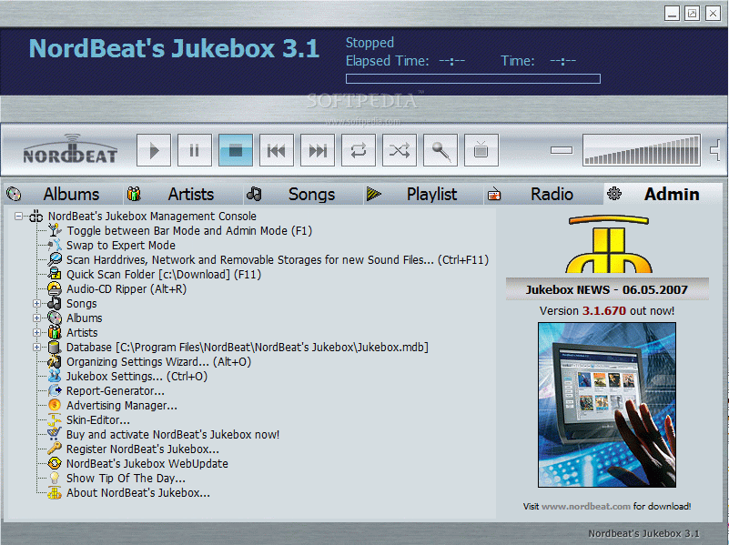This screenshot has width=729, height=545.
Task: Click the Songs music-note tree icon
Action: (55, 303)
